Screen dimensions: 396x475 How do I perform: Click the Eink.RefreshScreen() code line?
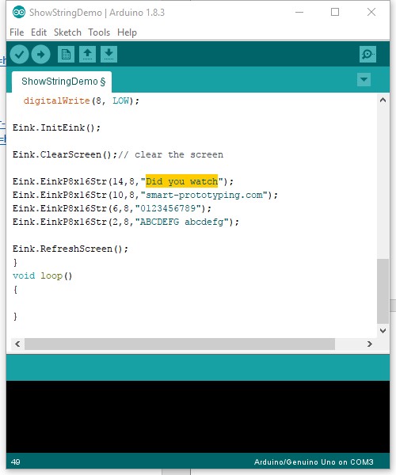[70, 249]
